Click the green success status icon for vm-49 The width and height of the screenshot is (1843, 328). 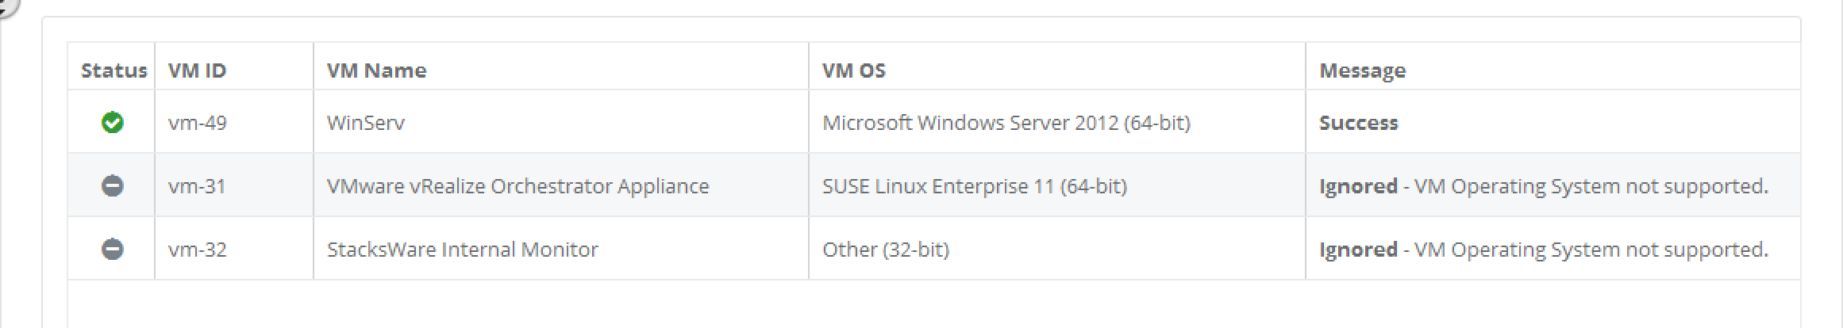click(x=113, y=123)
